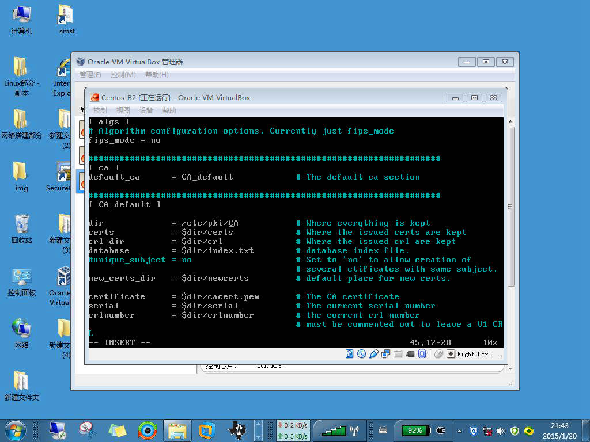The height and width of the screenshot is (442, 590).
Task: Open sticky notes icon on taskbar
Action: coord(117,430)
